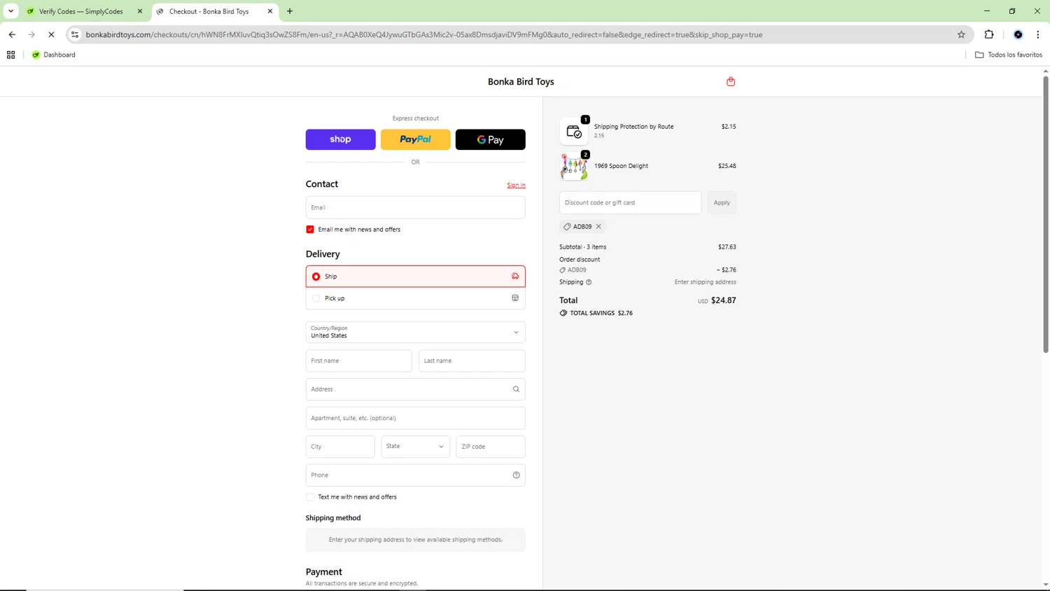Click the Pick up store icon
Image resolution: width=1050 pixels, height=591 pixels.
pyautogui.click(x=515, y=298)
